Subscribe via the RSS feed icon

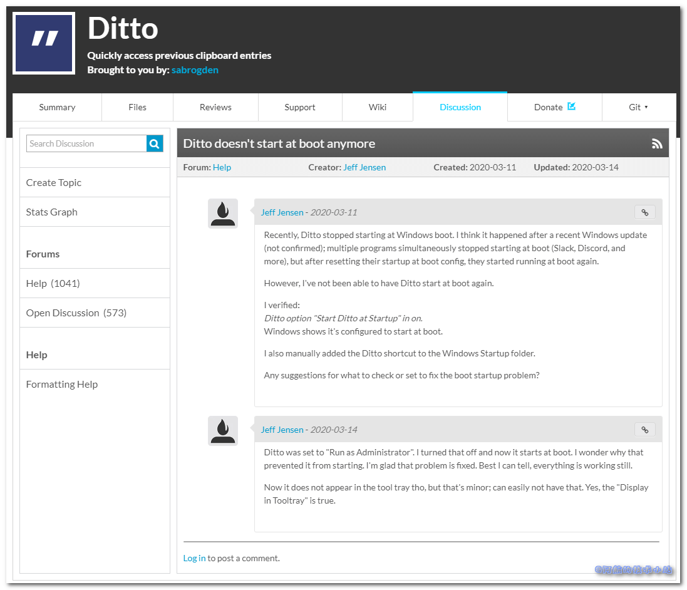[657, 143]
